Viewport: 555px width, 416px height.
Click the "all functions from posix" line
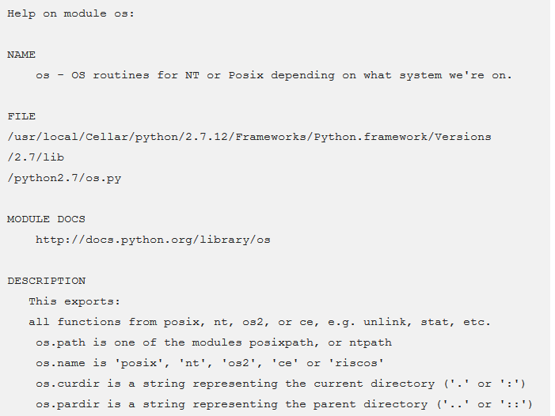[x=260, y=322]
